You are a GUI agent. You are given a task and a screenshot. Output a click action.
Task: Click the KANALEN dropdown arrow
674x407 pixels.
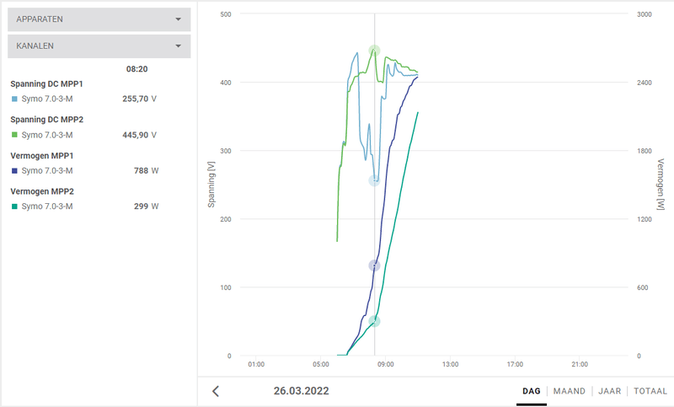[x=178, y=46]
